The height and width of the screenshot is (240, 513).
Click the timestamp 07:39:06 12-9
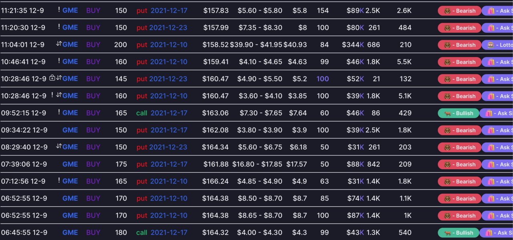[x=24, y=164]
